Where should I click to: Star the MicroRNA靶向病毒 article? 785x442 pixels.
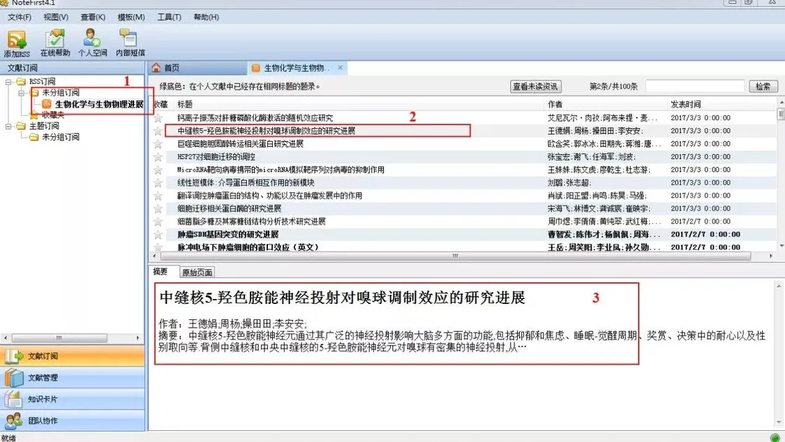158,170
